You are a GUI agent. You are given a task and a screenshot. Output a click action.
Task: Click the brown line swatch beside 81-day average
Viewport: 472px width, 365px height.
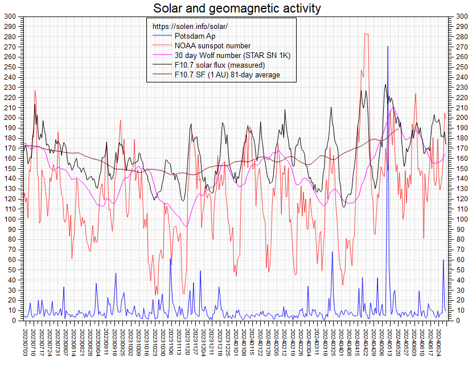[162, 74]
